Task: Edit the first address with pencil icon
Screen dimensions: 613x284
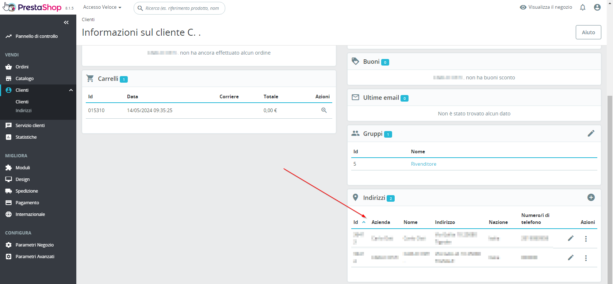Action: 571,238
